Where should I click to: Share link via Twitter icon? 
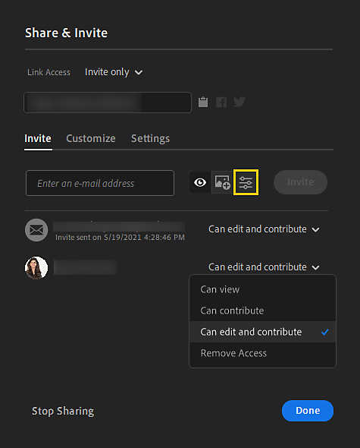click(x=239, y=102)
